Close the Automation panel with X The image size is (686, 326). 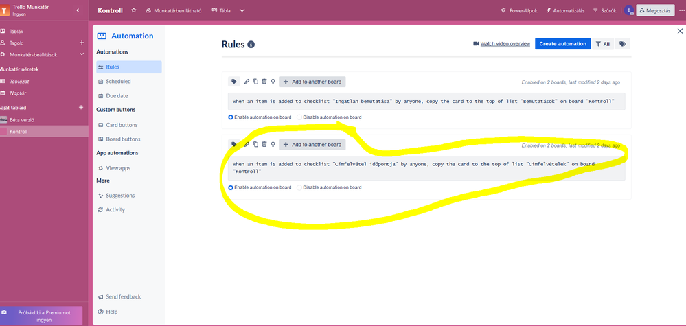coord(680,31)
